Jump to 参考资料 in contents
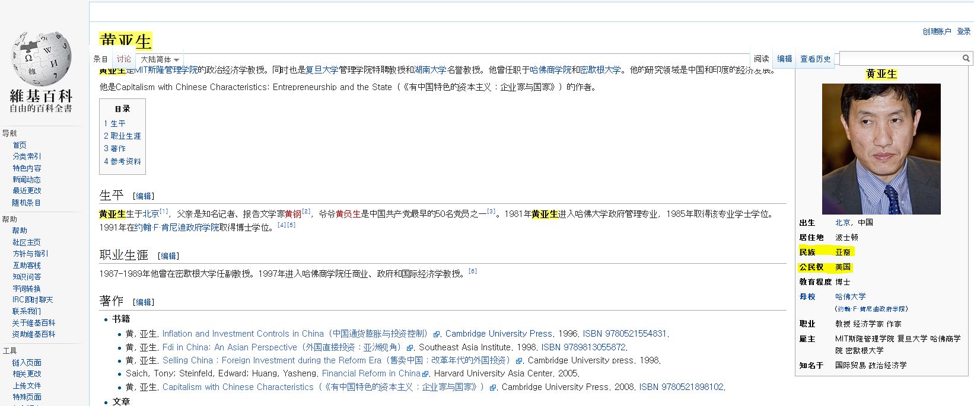974x406 pixels. (122, 161)
